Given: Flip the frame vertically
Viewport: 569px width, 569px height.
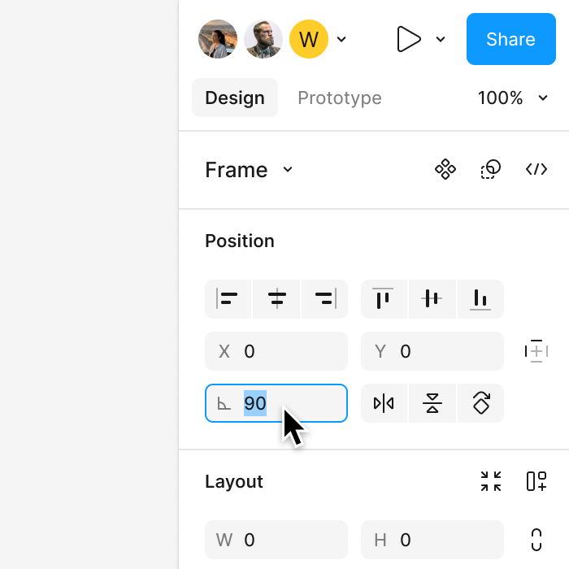Looking at the screenshot, I should tap(432, 403).
